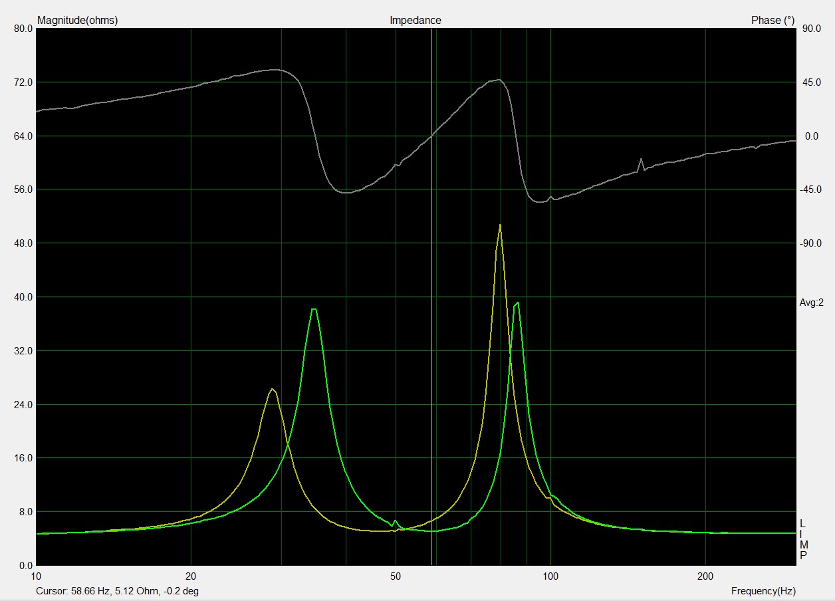Click the '40.0' magnitude scale value
This screenshot has height=601, width=835.
click(x=23, y=297)
